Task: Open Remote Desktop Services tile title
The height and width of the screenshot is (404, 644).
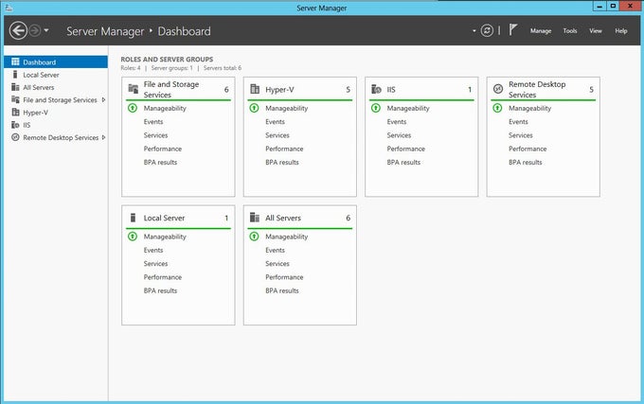Action: (537, 90)
